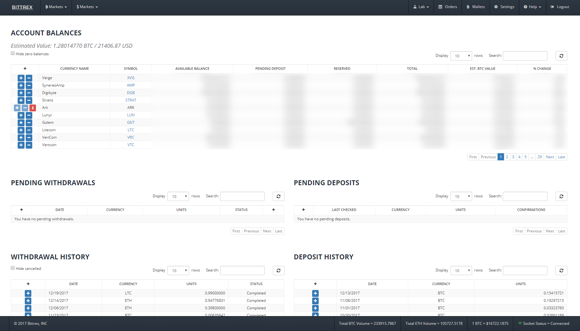Click the deposit plus icon for Litecoin
580x331 pixels.
21,130
